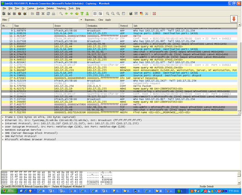Click the taskbar clock
This screenshot has height=195, width=242.
(x=234, y=191)
